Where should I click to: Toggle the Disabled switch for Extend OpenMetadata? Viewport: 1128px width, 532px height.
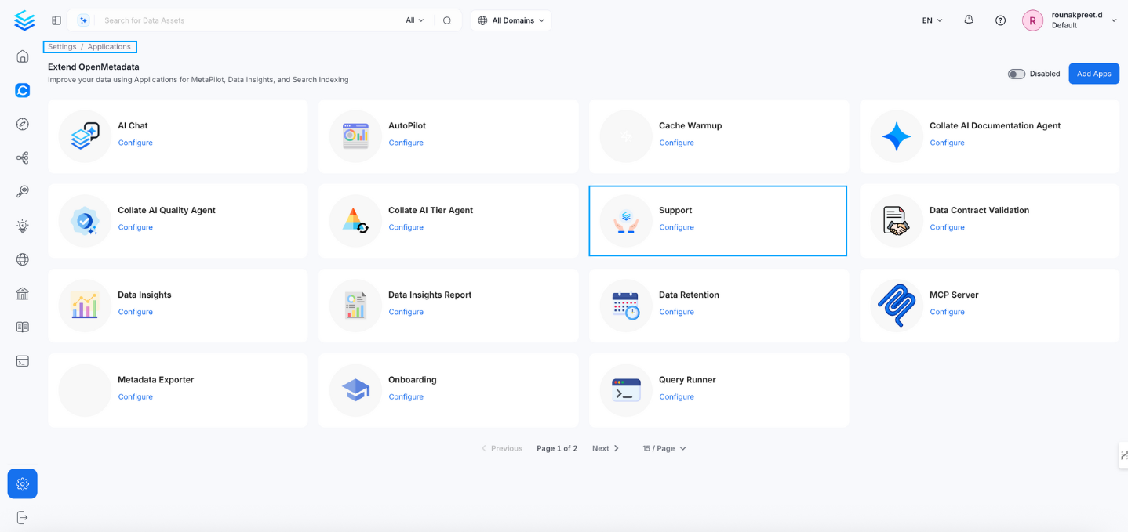1016,73
